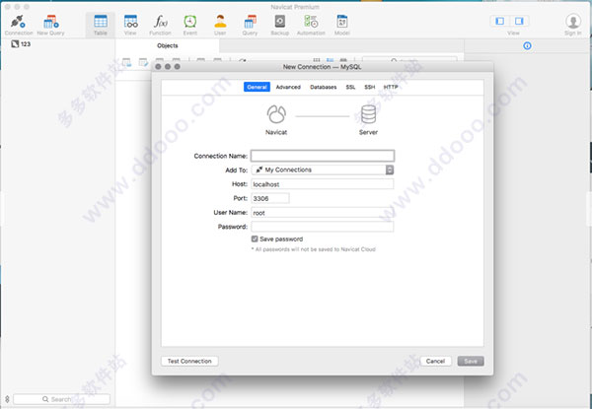Click the Host field containing localhost
The height and width of the screenshot is (409, 592).
click(x=323, y=184)
